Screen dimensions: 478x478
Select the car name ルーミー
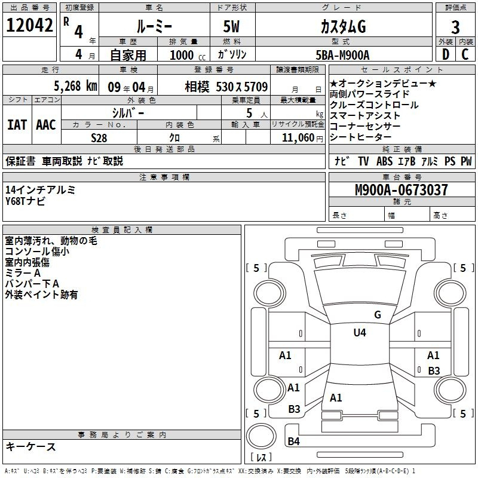[154, 26]
